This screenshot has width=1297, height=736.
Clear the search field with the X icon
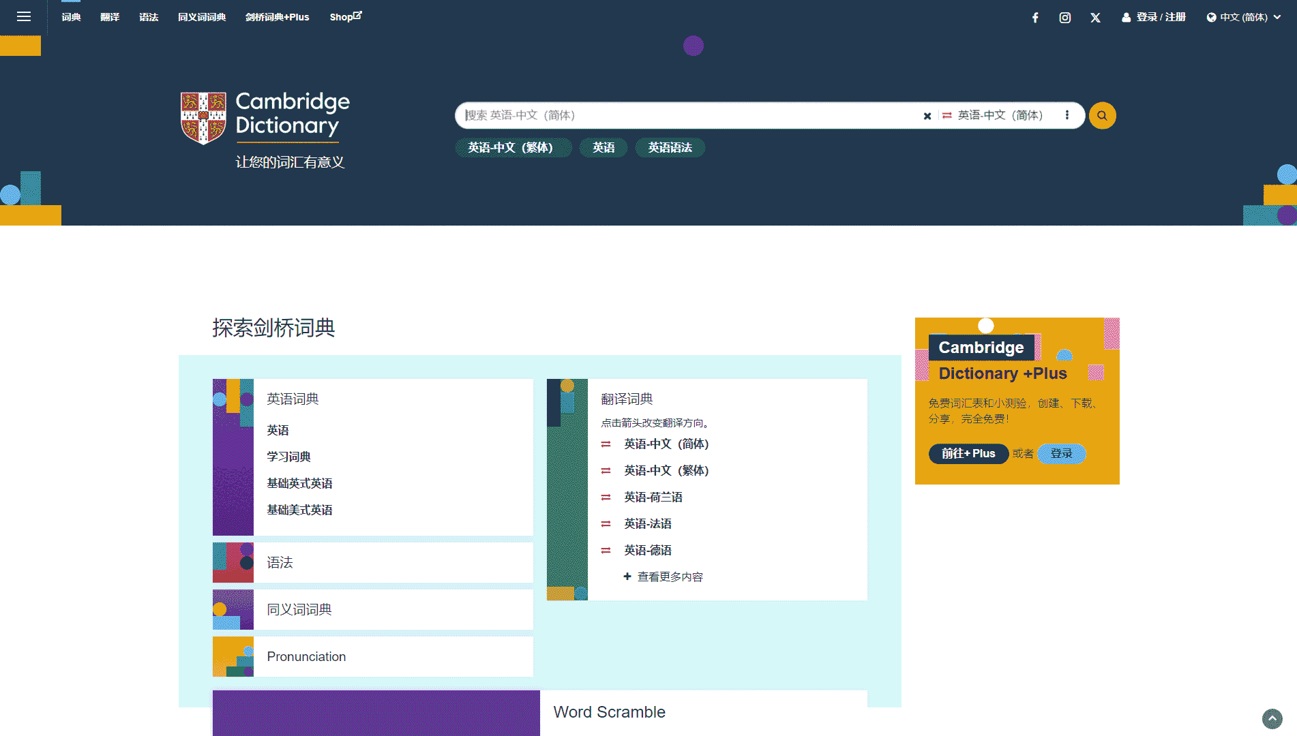coord(927,116)
